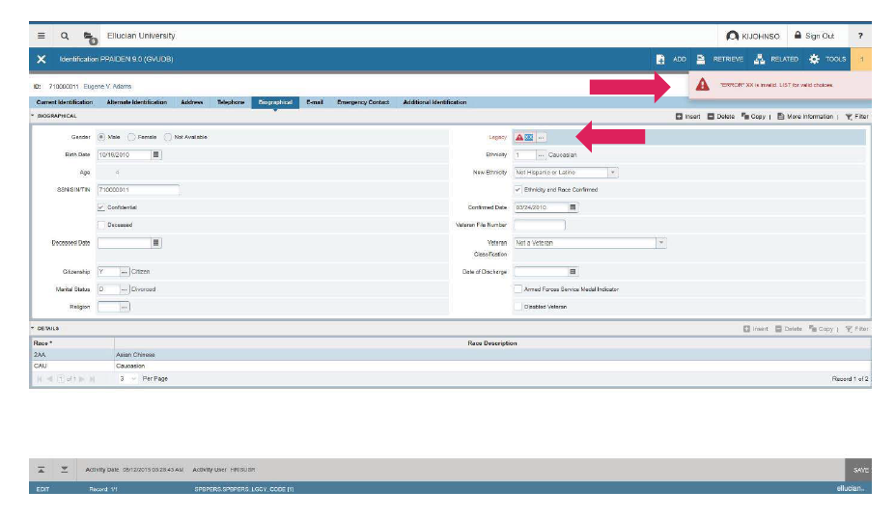This screenshot has height=518, width=895.
Task: Toggle the Confidential checkbox
Action: coord(102,207)
